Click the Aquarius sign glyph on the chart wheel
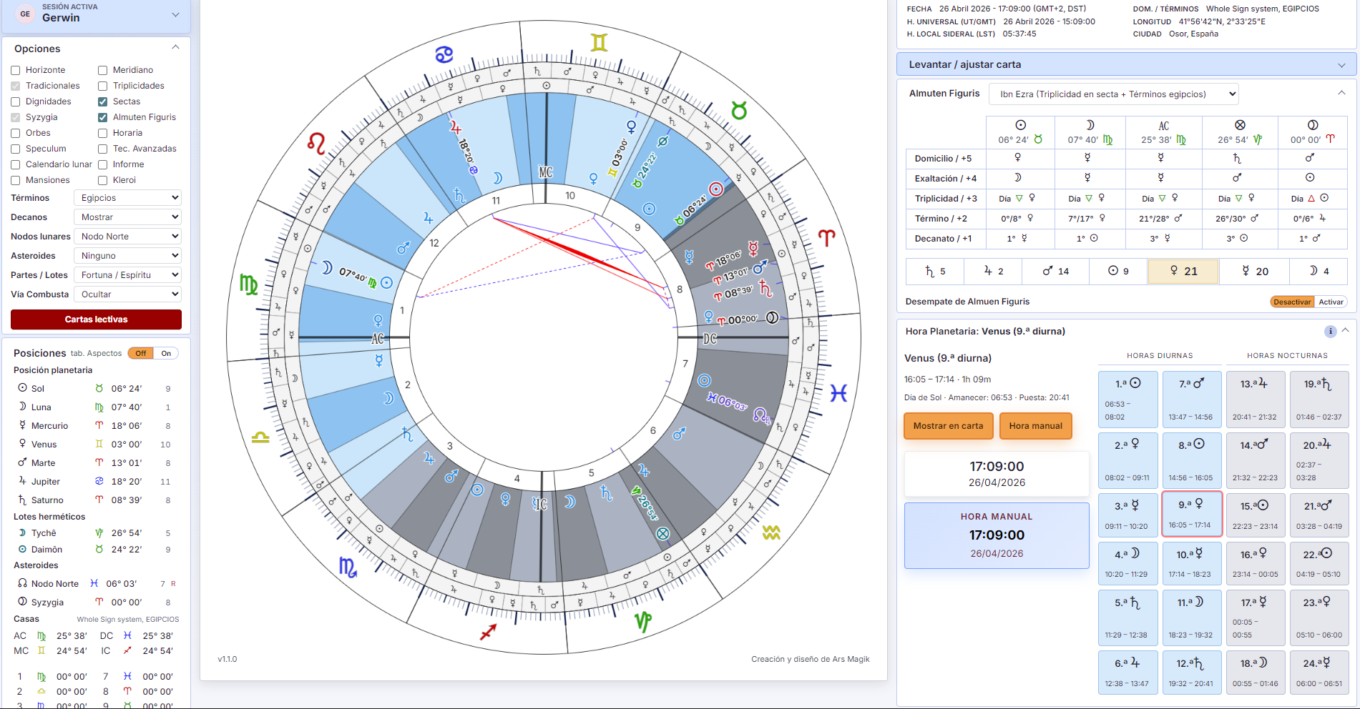 [771, 532]
